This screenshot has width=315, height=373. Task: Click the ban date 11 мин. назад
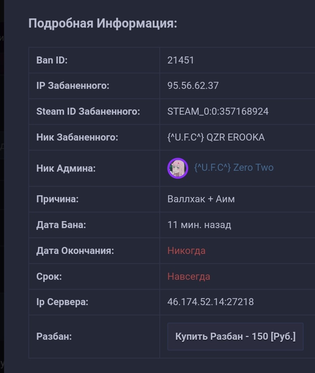pos(199,225)
